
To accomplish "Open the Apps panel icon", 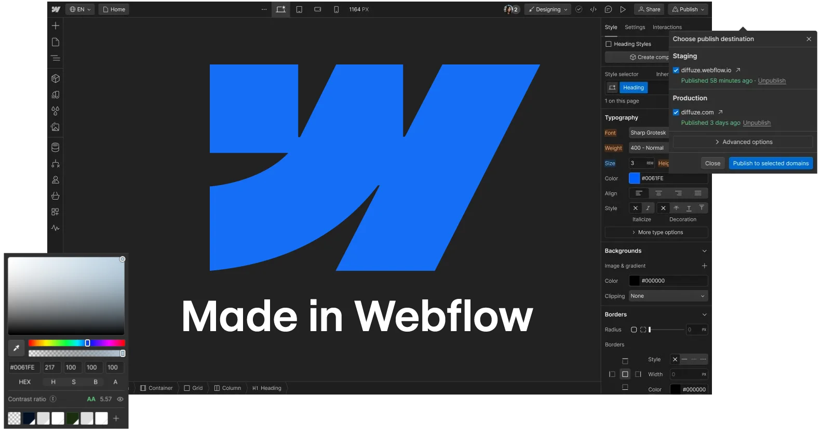I will point(56,212).
